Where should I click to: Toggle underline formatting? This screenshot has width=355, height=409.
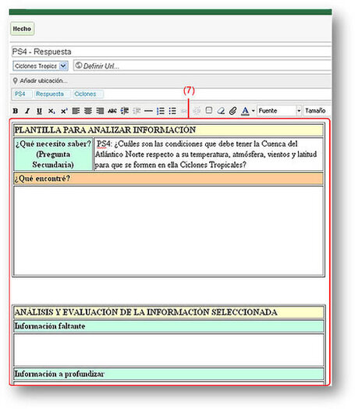tap(39, 111)
